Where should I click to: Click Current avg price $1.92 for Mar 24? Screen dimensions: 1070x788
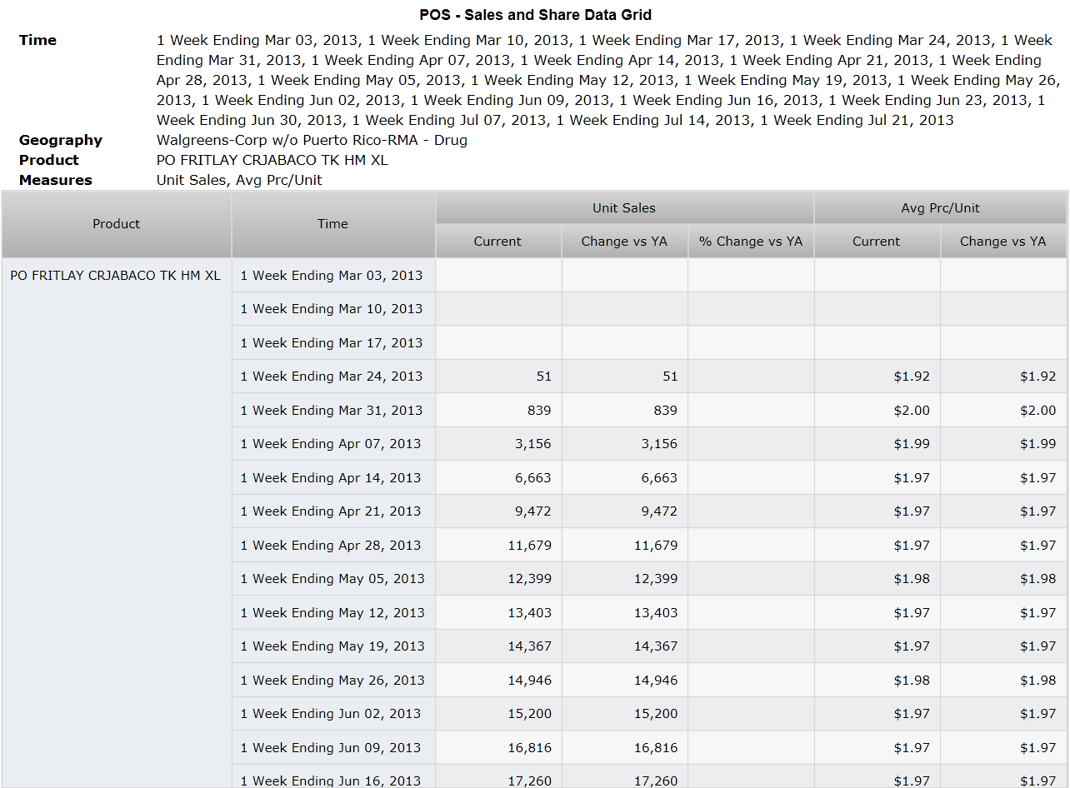tap(877, 377)
